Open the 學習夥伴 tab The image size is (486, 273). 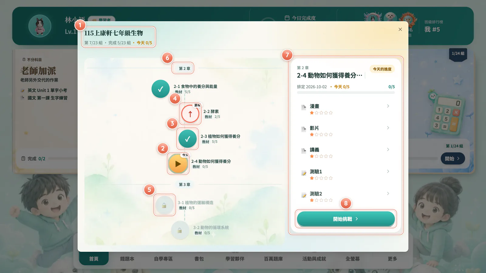coord(235,259)
